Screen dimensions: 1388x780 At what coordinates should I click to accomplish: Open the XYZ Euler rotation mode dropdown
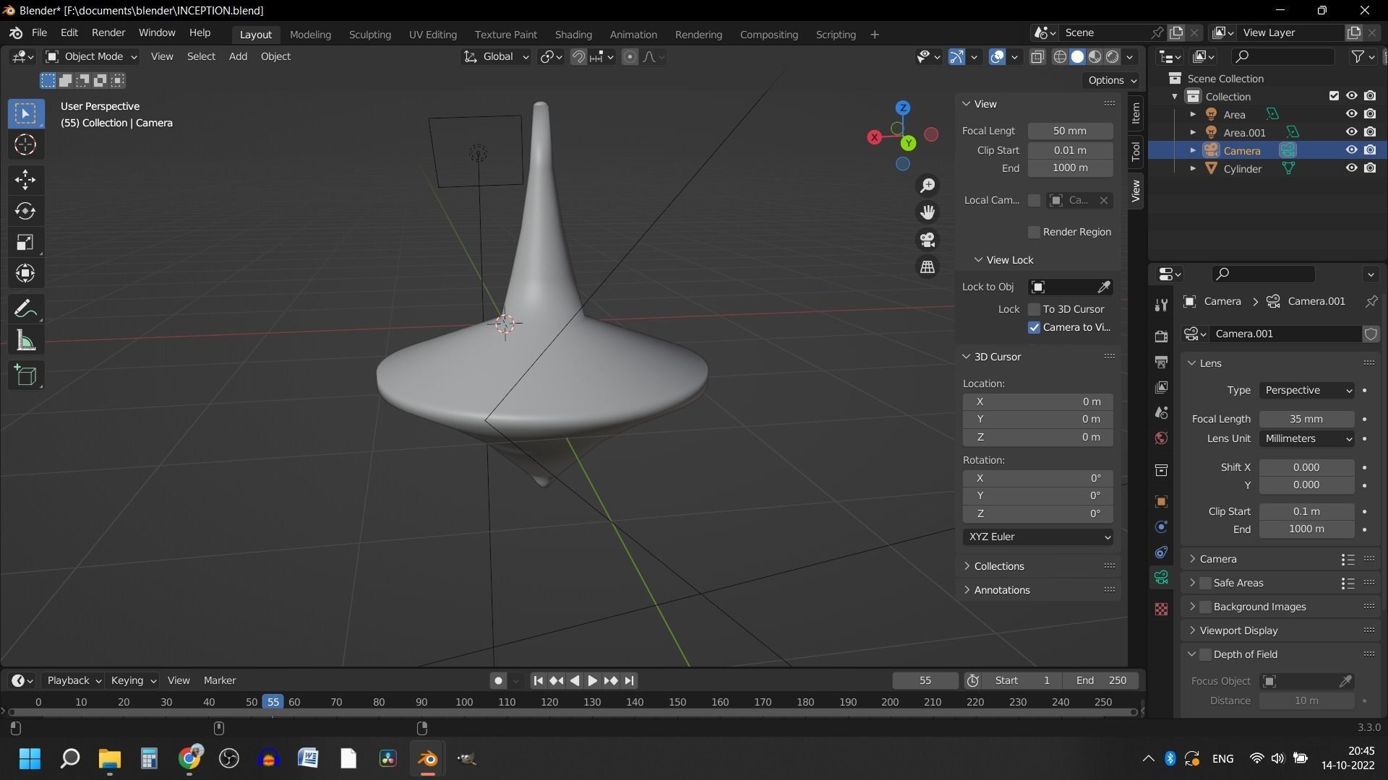coord(1037,537)
